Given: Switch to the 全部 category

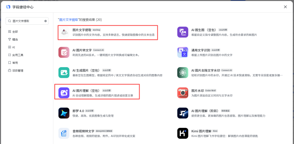Looking at the screenshot, I should pos(15,31).
